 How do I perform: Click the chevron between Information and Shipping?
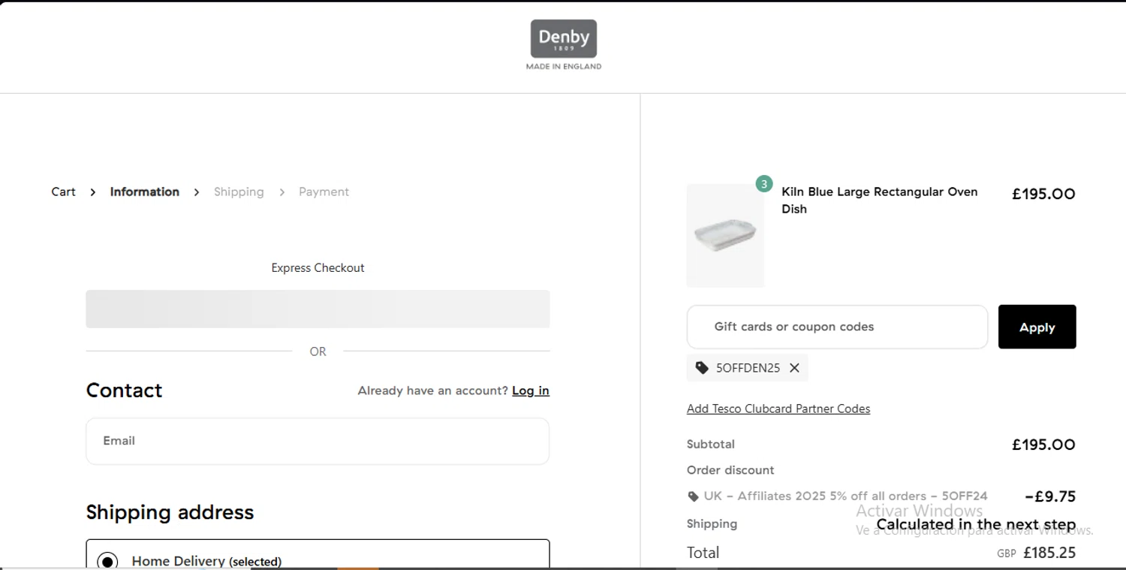point(197,192)
